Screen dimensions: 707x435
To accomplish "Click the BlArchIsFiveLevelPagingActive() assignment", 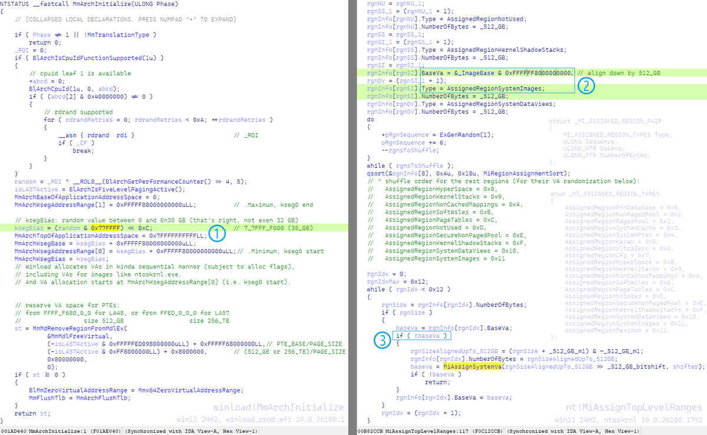I will (100, 188).
